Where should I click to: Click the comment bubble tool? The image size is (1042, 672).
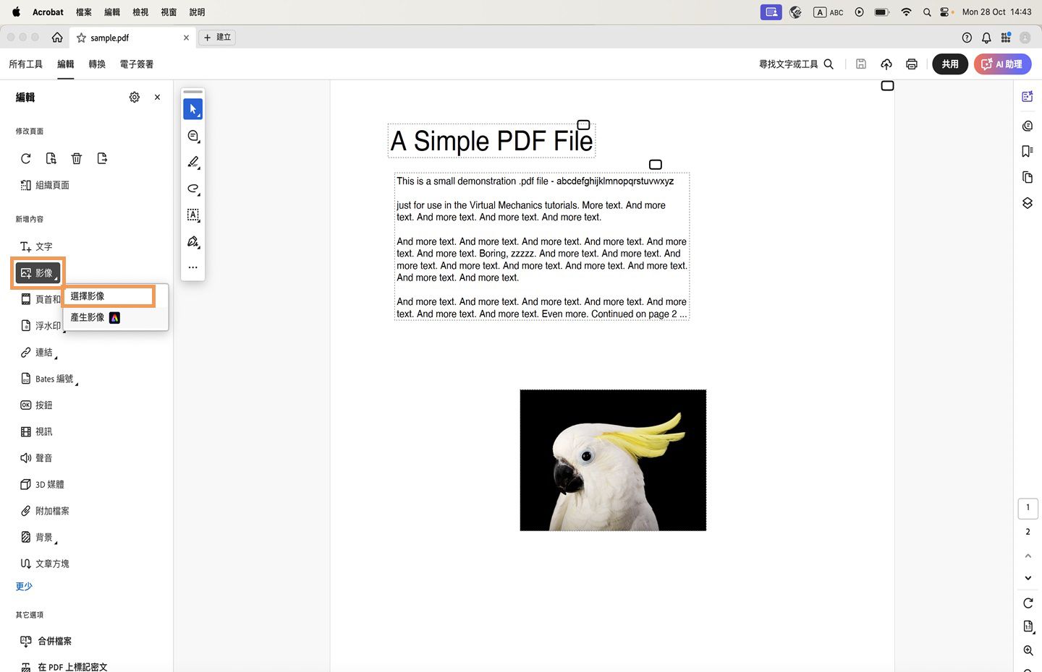click(x=192, y=135)
